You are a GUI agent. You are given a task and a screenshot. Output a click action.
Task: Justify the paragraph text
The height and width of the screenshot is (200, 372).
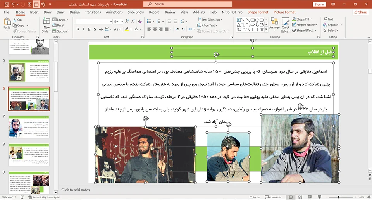click(x=167, y=29)
